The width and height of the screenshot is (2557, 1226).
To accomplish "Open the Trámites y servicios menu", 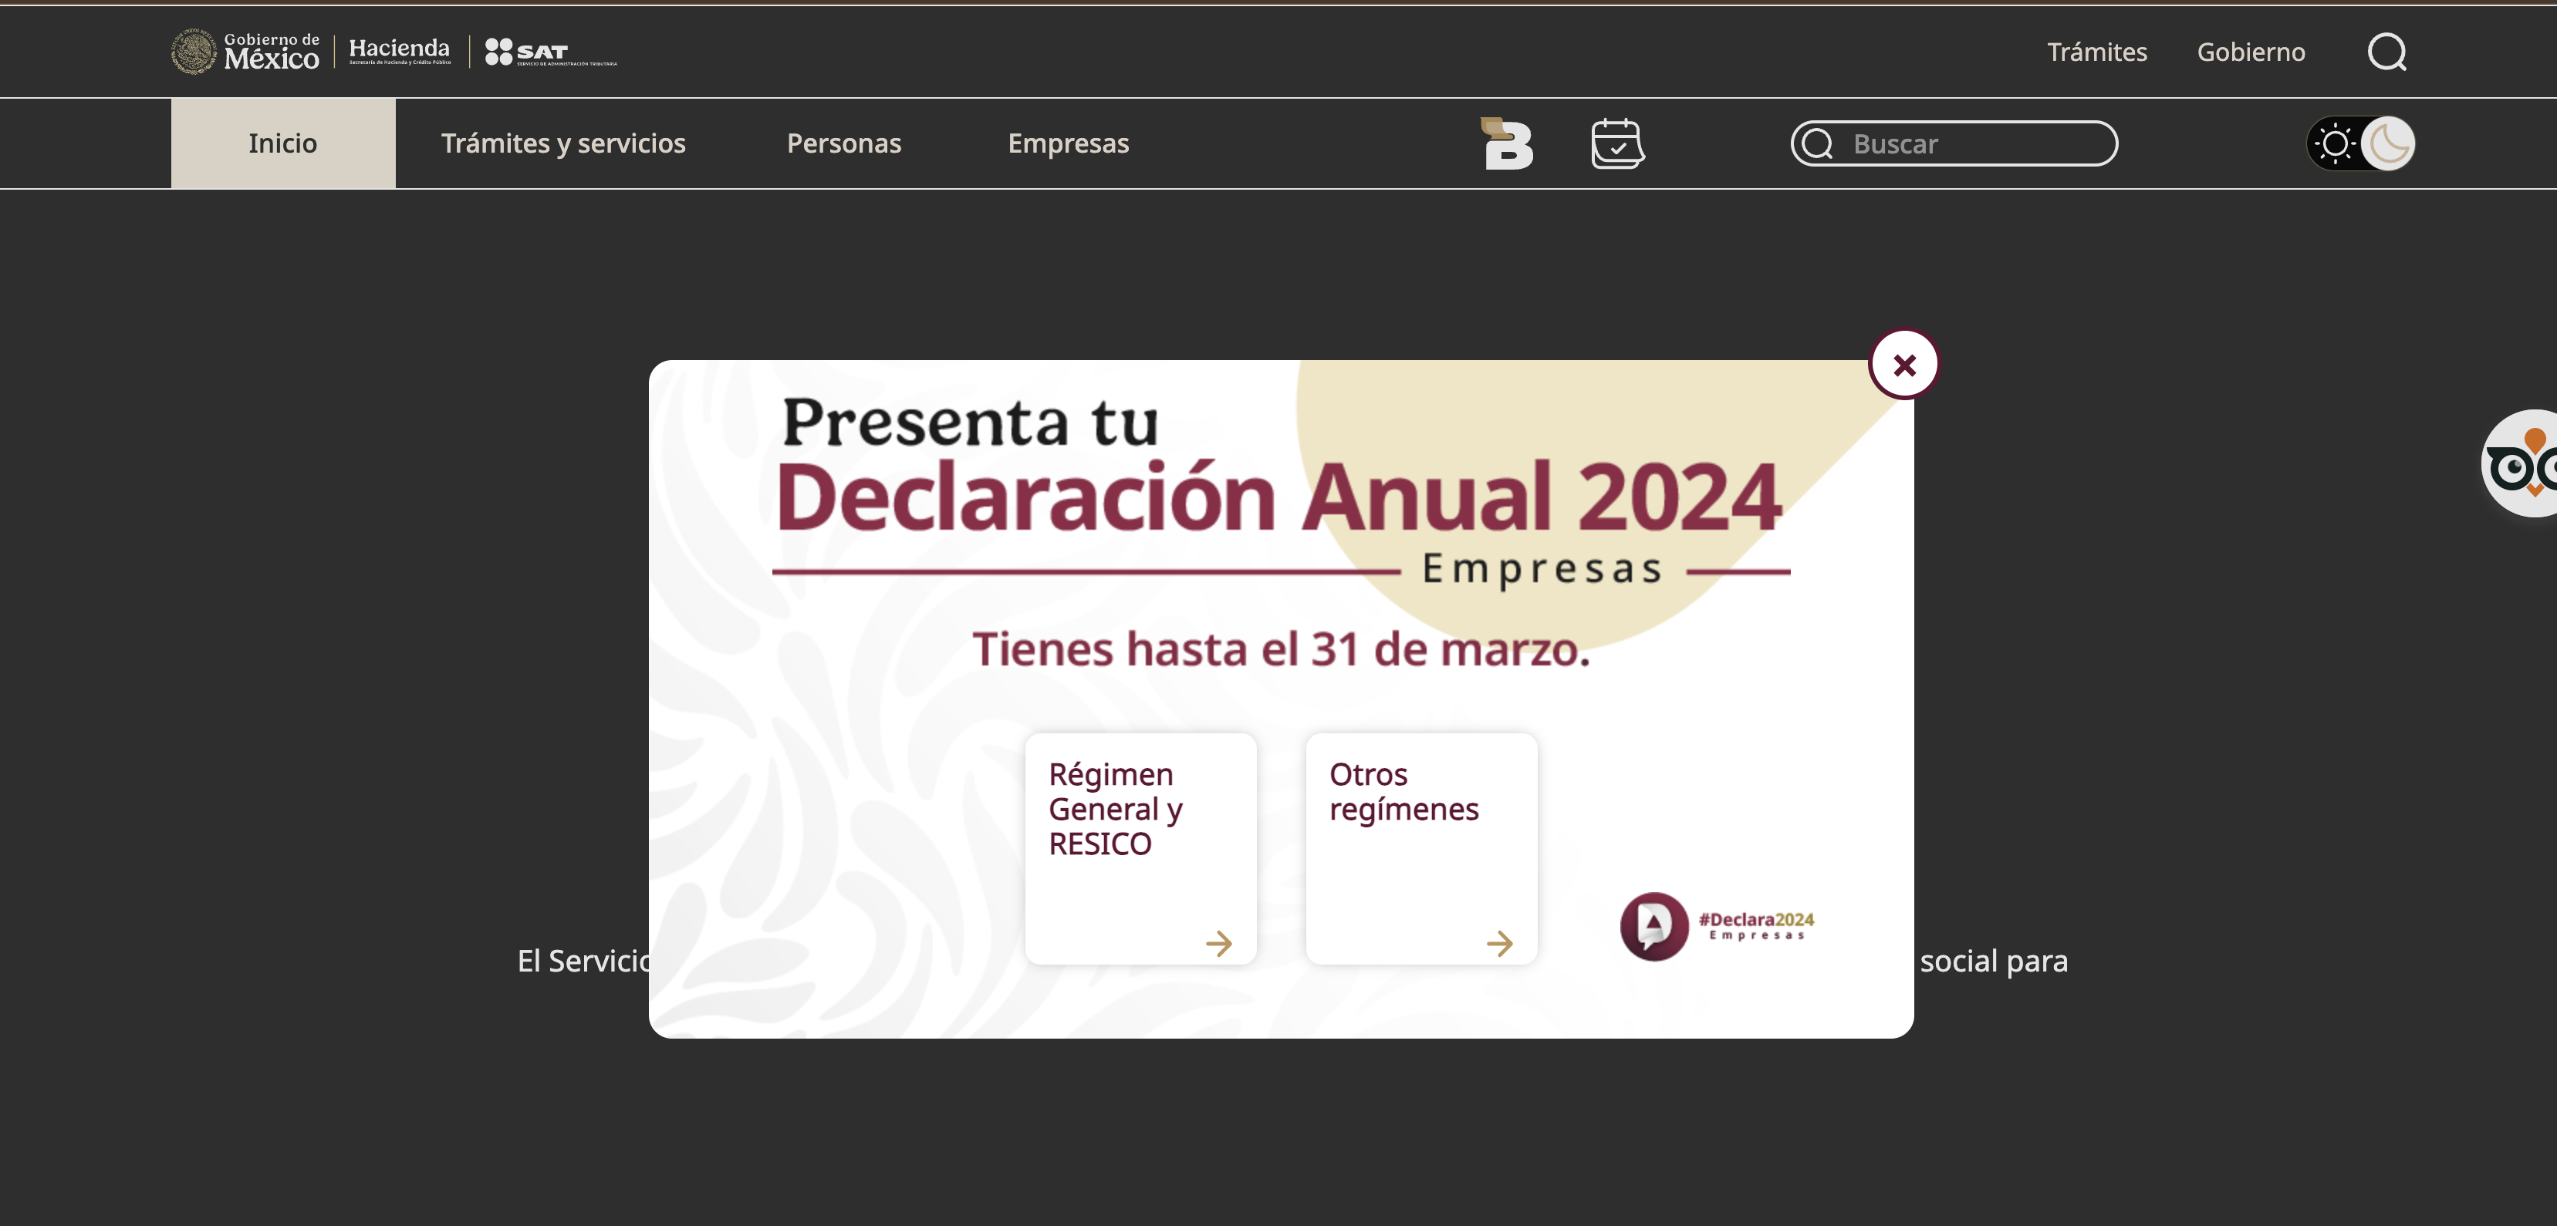I will tap(562, 144).
